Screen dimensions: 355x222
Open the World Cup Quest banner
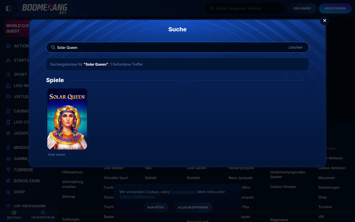pyautogui.click(x=17, y=28)
